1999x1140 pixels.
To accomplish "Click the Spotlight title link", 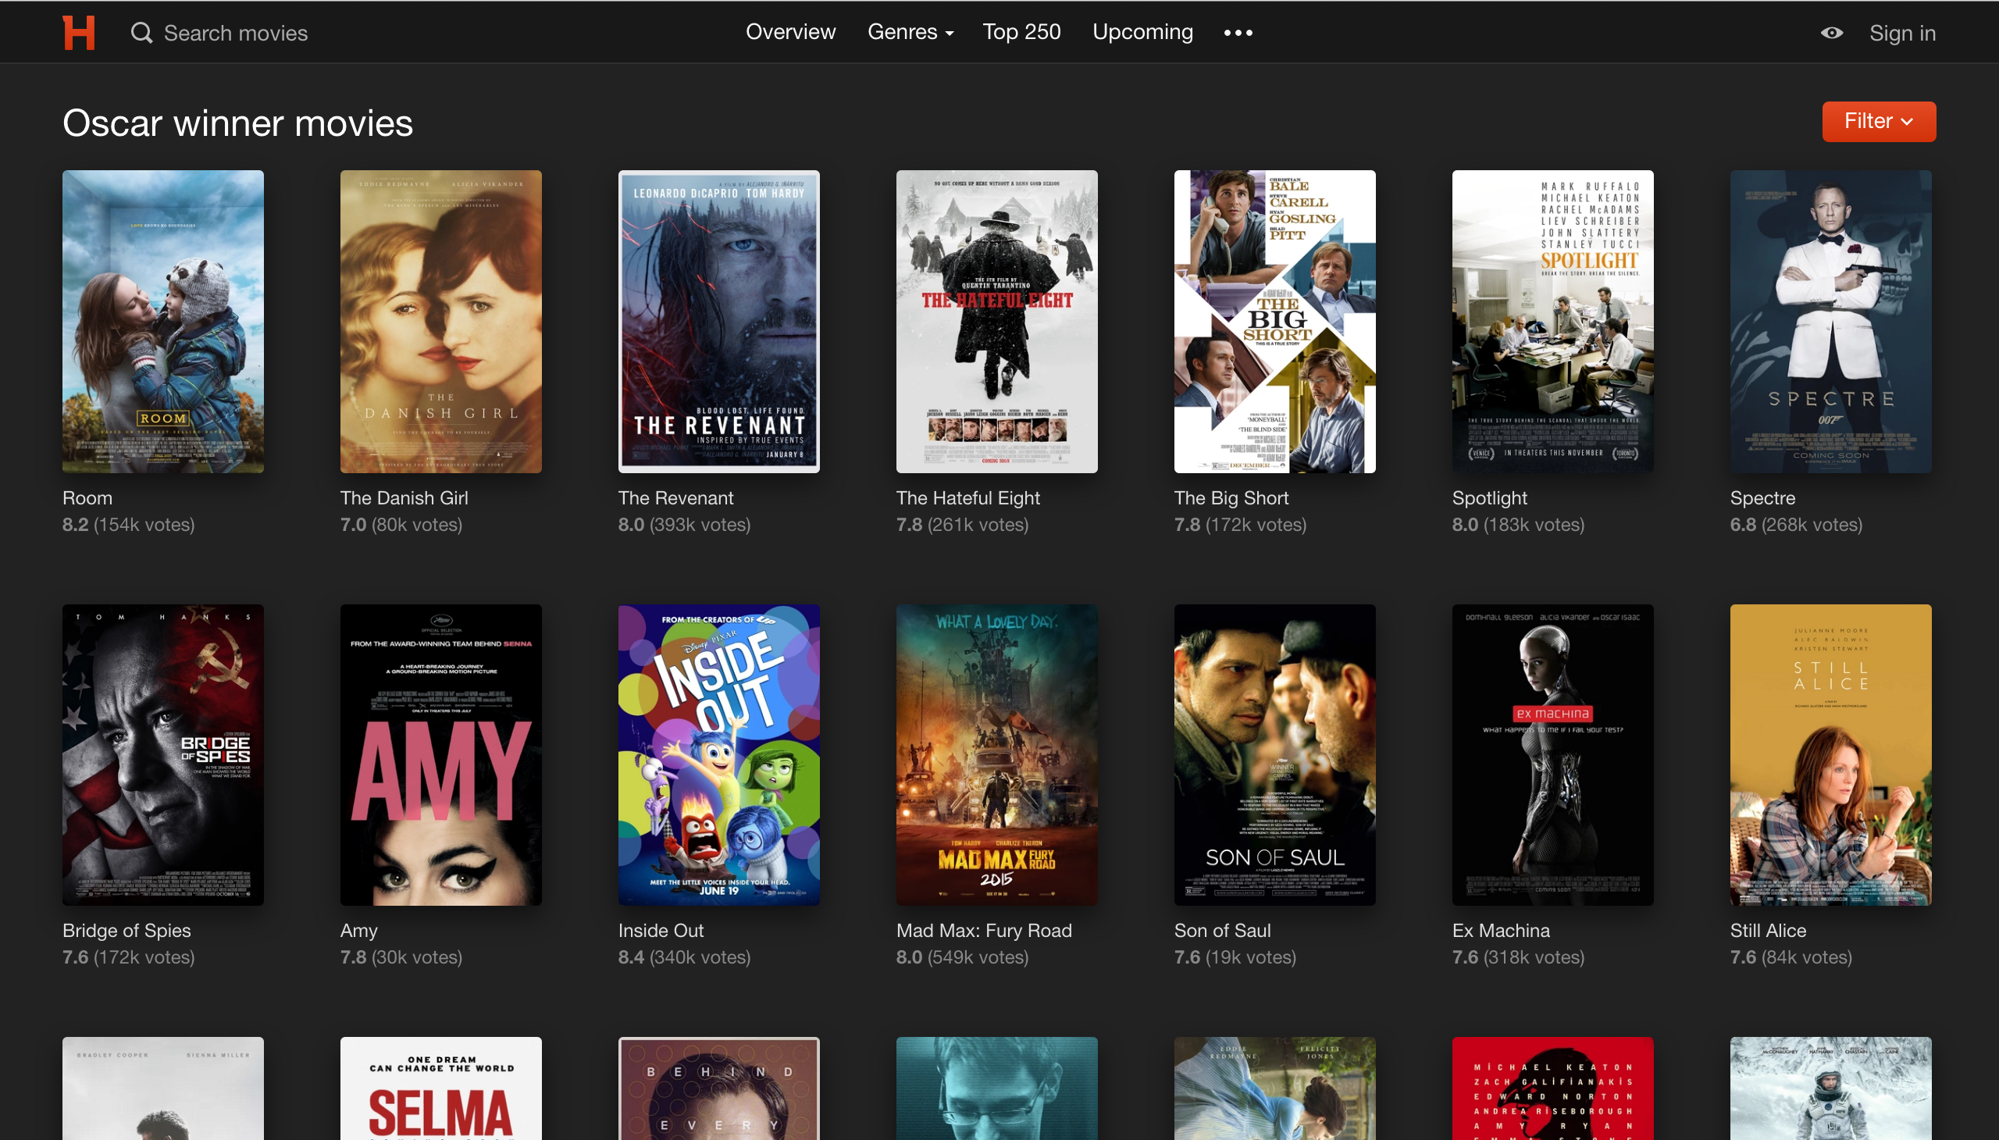I will (x=1488, y=498).
